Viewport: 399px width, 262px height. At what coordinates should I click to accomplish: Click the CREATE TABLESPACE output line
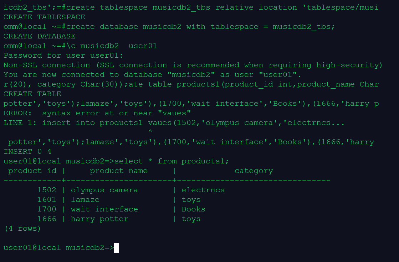[x=44, y=17]
